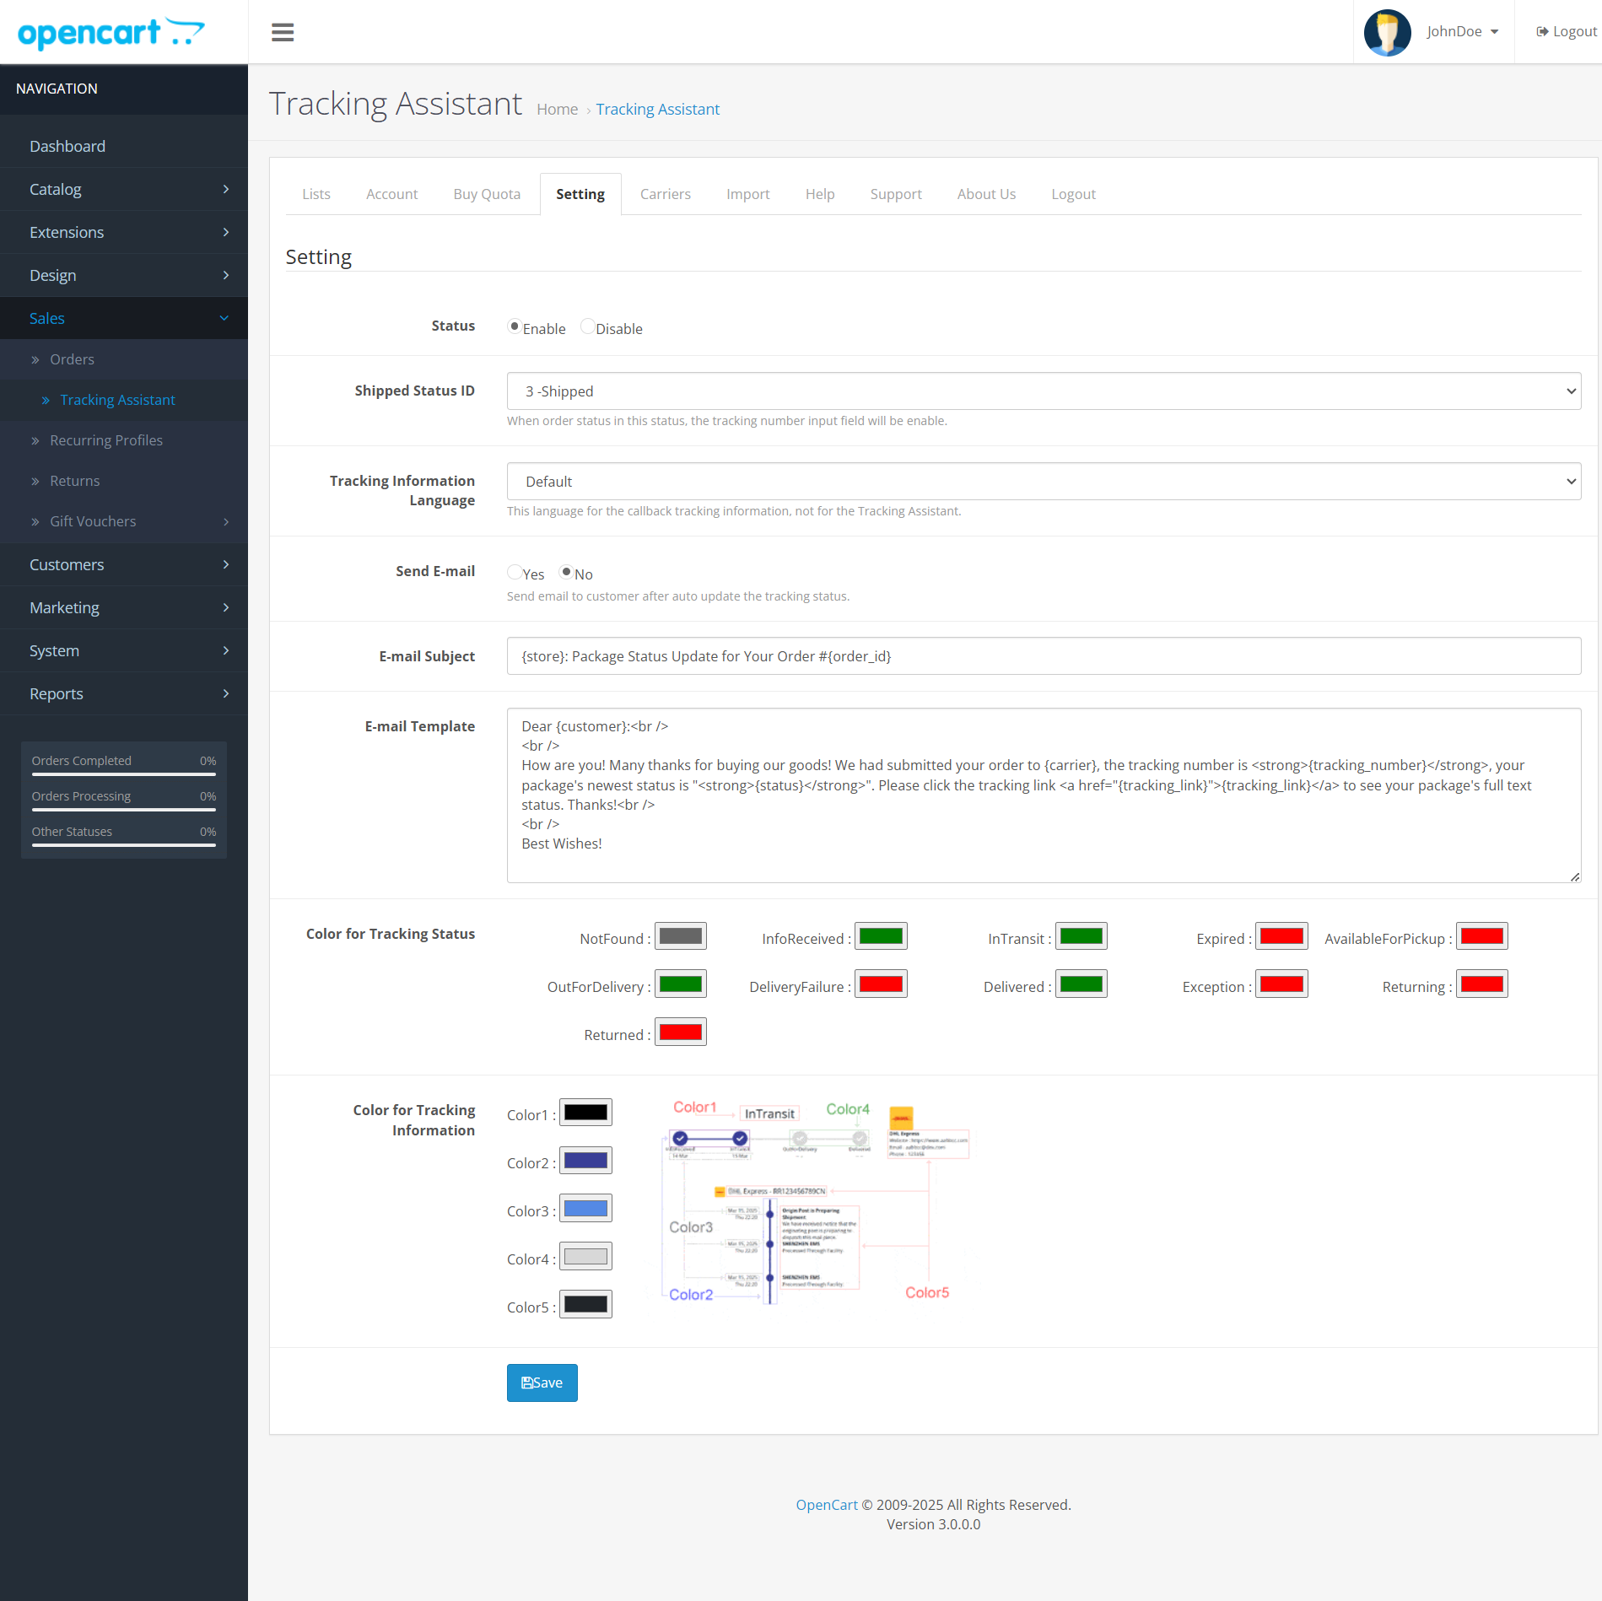
Task: Pick the Color1 black swatch
Action: pyautogui.click(x=585, y=1113)
